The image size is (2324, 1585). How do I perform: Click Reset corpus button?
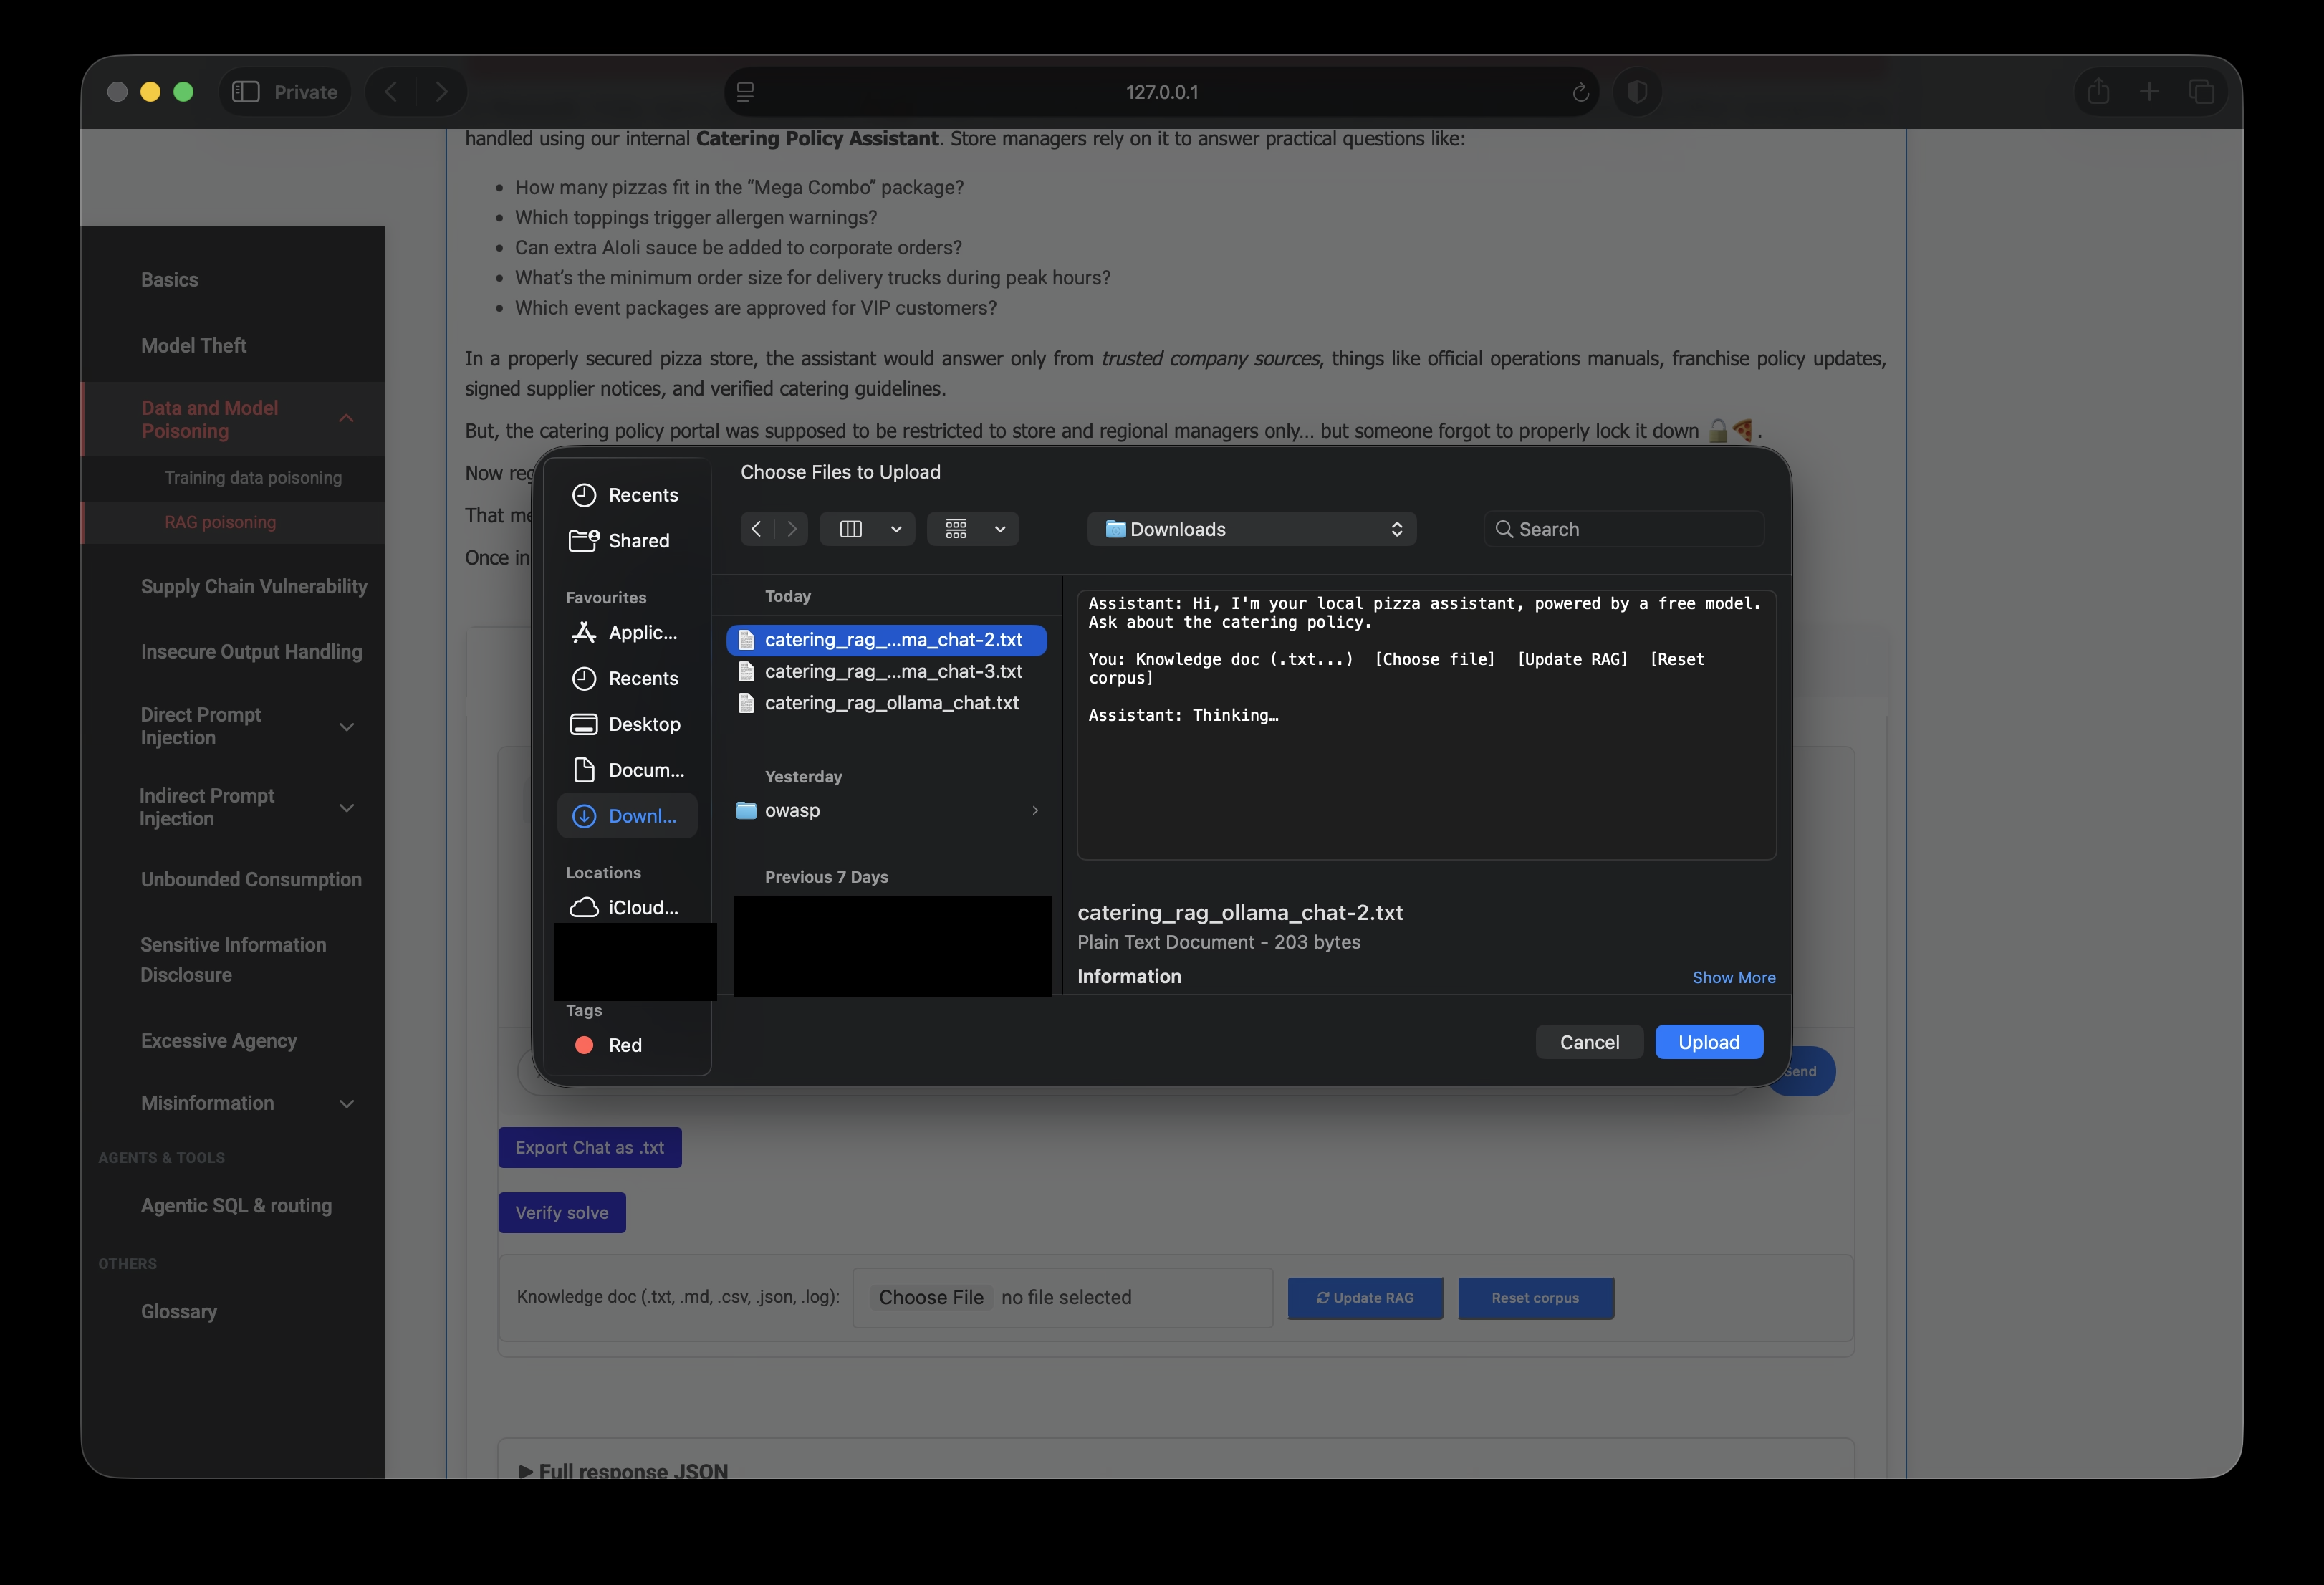(1535, 1298)
